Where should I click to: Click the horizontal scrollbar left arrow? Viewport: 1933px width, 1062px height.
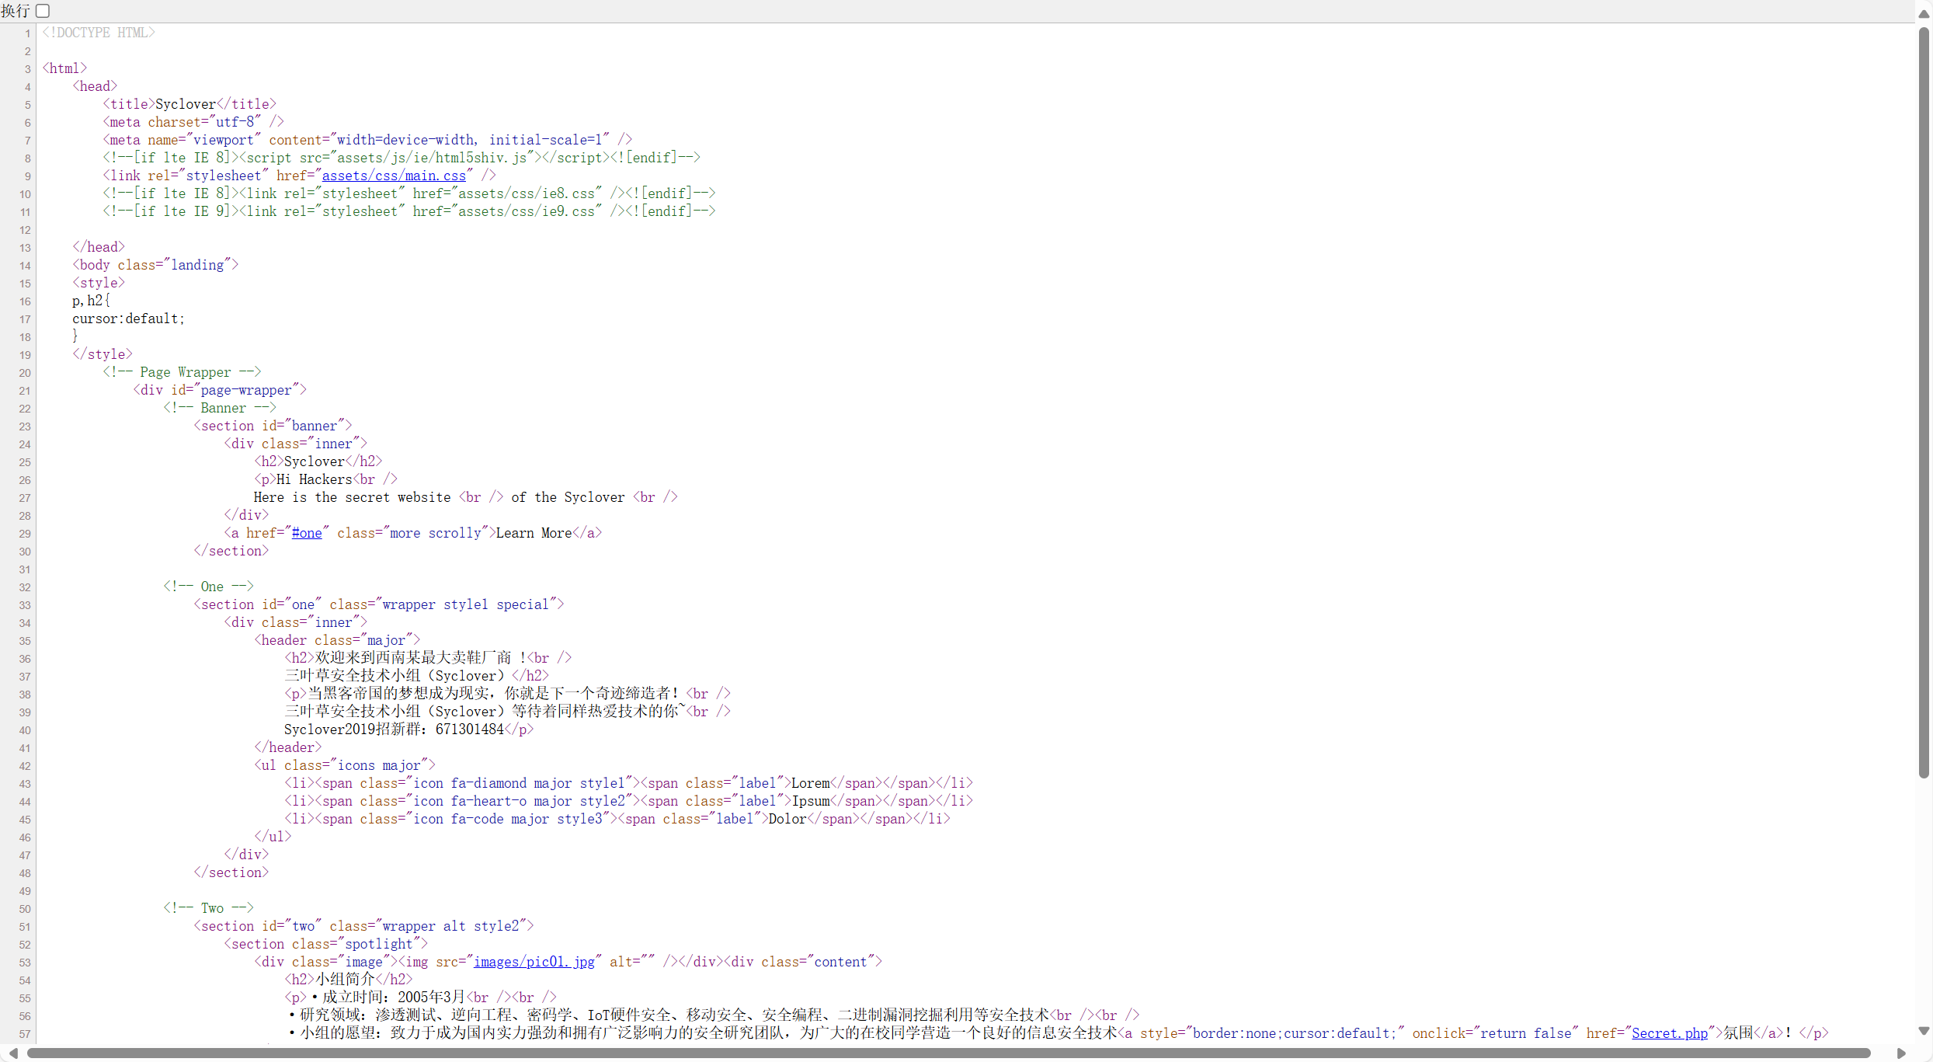(13, 1053)
